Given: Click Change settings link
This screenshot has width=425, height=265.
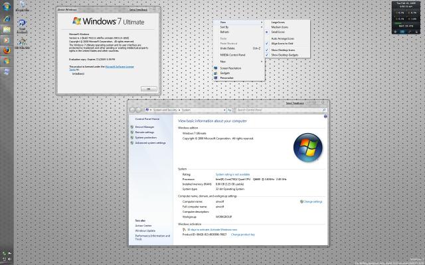Looking at the screenshot, I should click(x=313, y=201).
